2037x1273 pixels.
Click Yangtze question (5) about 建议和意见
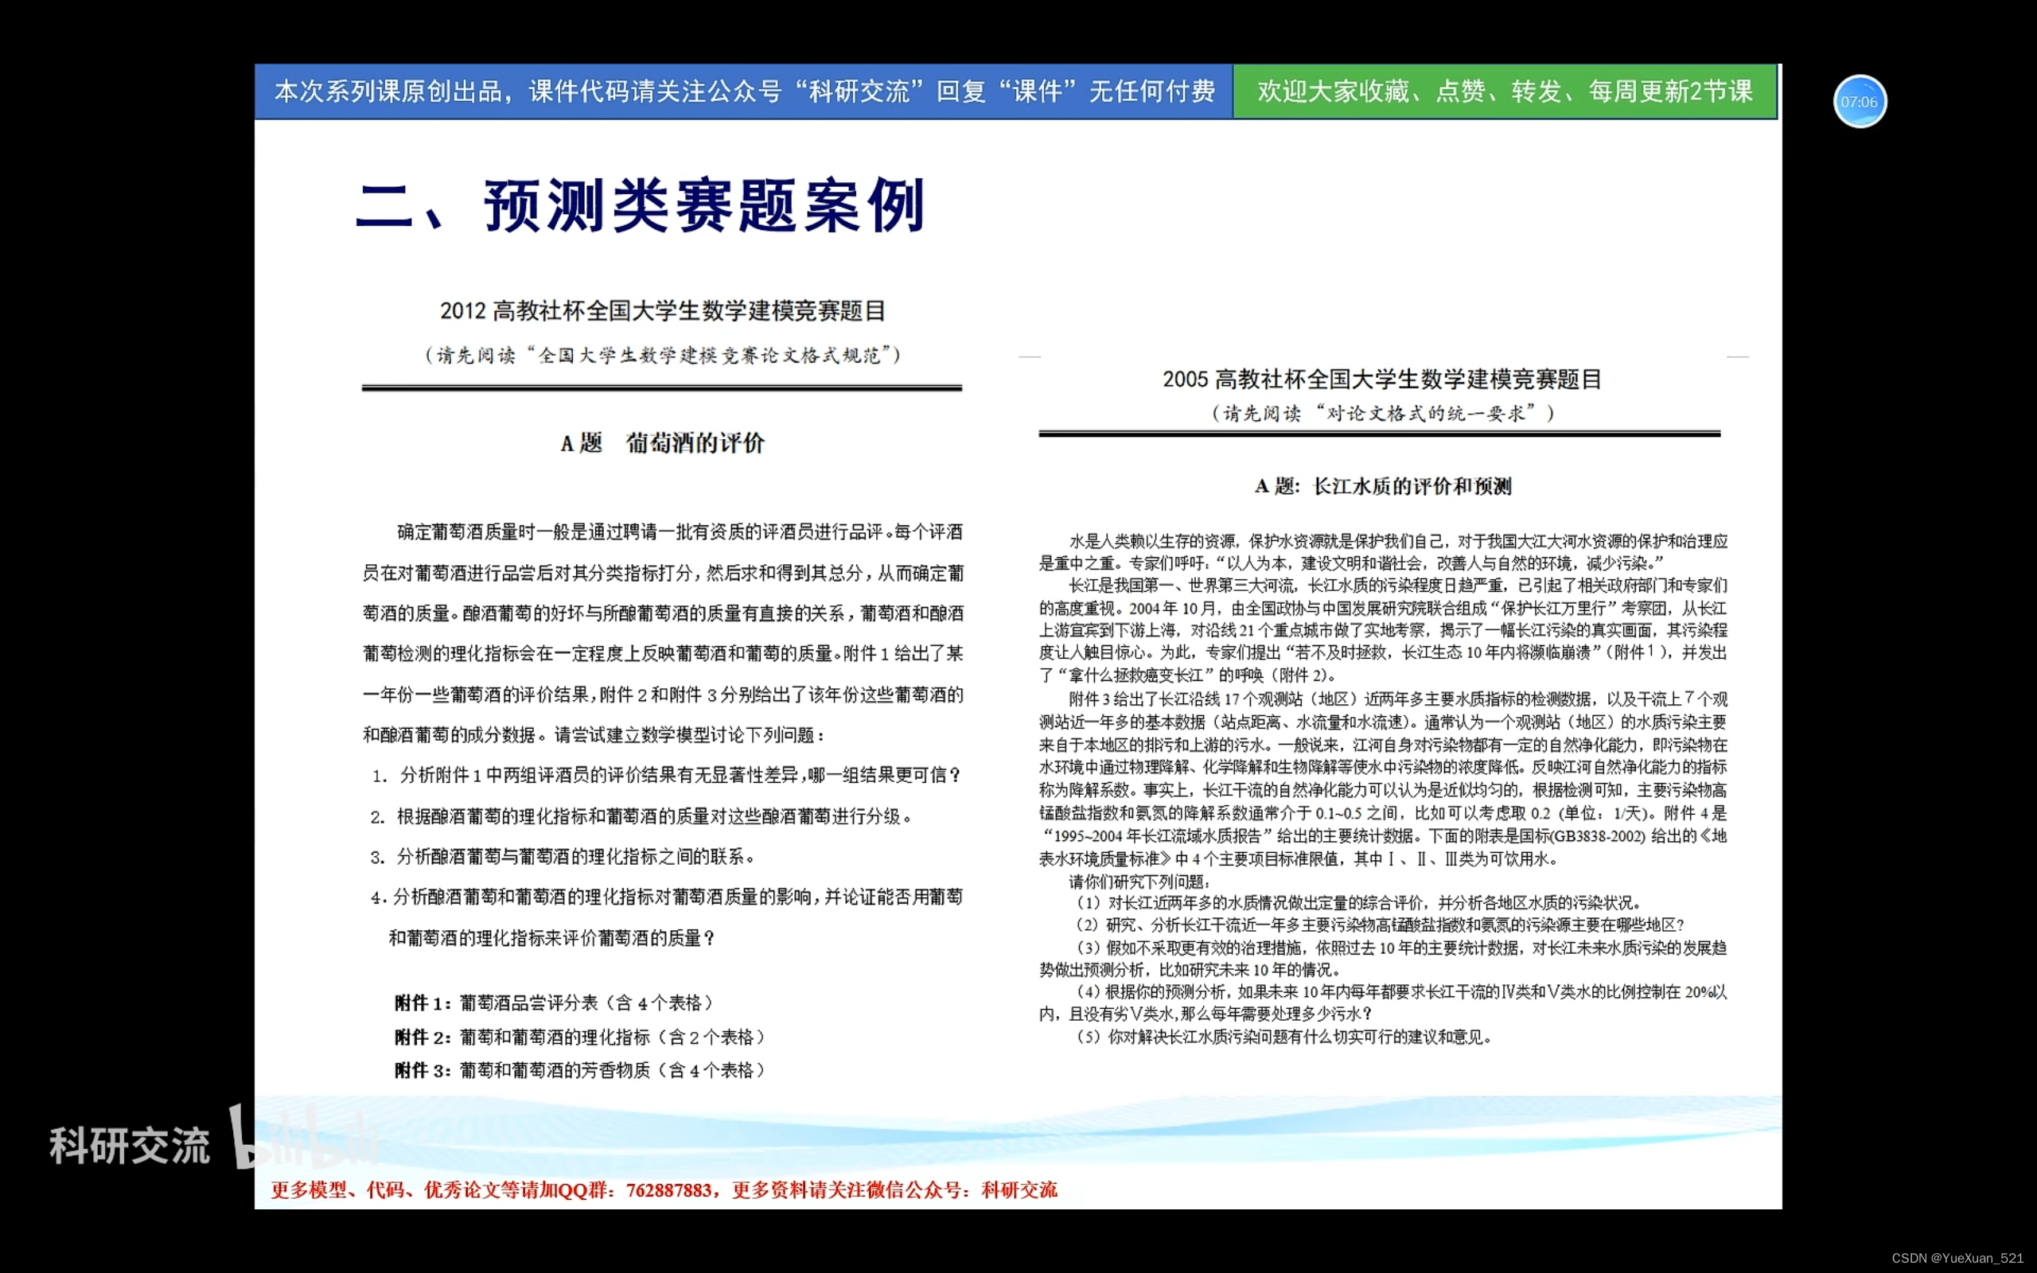coord(1284,1037)
